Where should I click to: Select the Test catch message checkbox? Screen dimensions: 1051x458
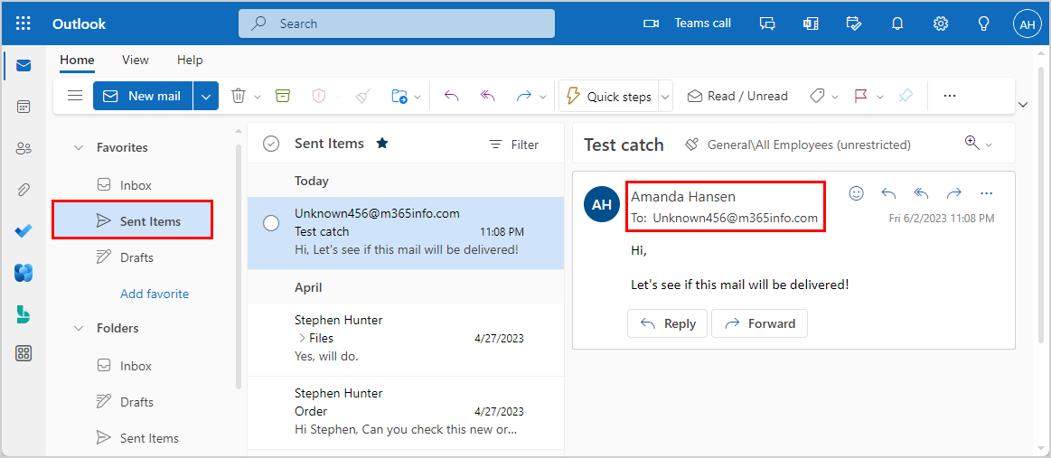(x=271, y=224)
